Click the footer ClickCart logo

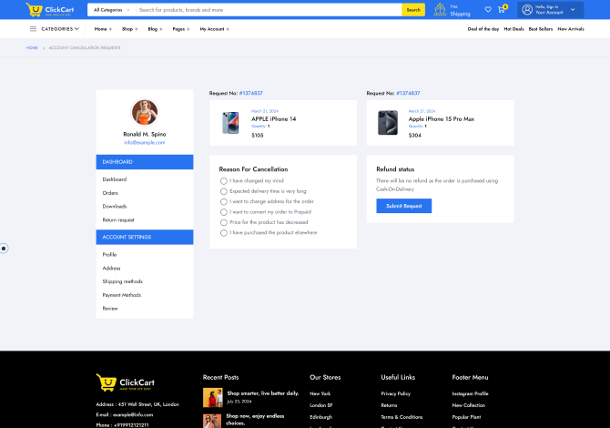tap(125, 382)
